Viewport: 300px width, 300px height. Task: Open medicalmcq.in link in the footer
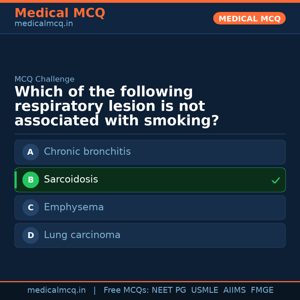click(x=56, y=290)
